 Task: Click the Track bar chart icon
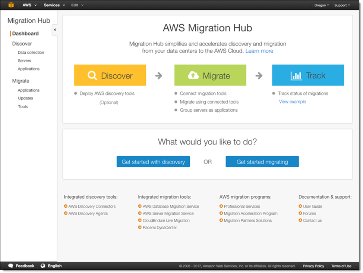pyautogui.click(x=296, y=75)
